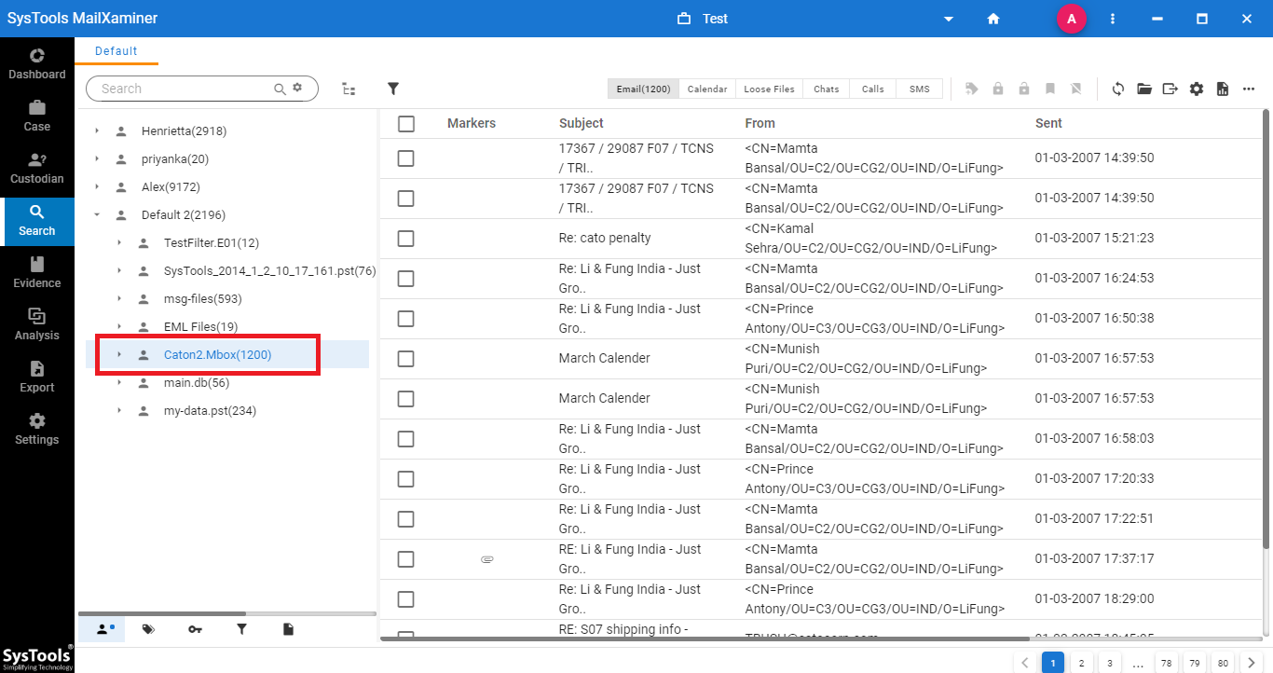Expand the Alex(9172) tree node
Screen dimensions: 1273x673
(97, 187)
